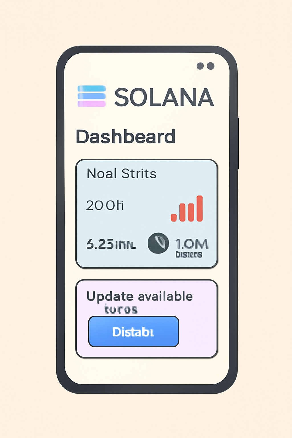Click the left dot at top right

[200, 66]
